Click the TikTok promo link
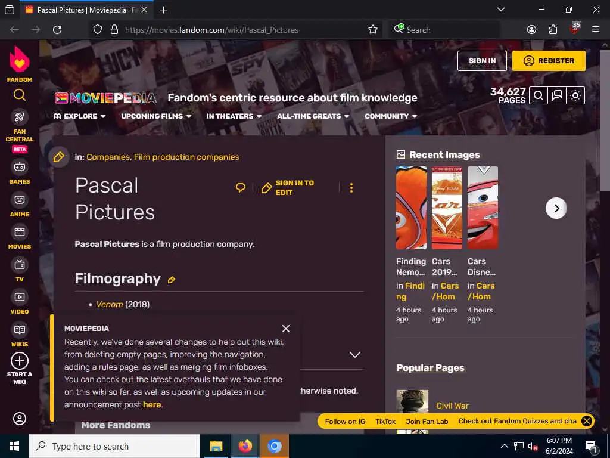 (x=385, y=422)
